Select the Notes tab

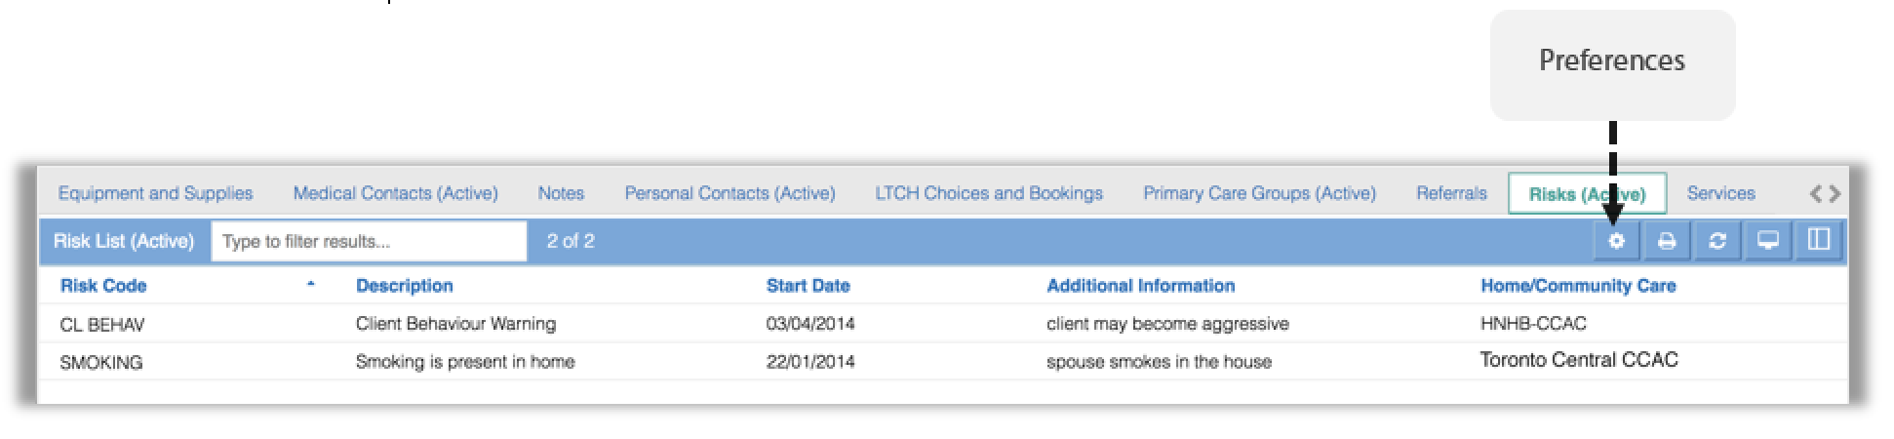point(561,193)
